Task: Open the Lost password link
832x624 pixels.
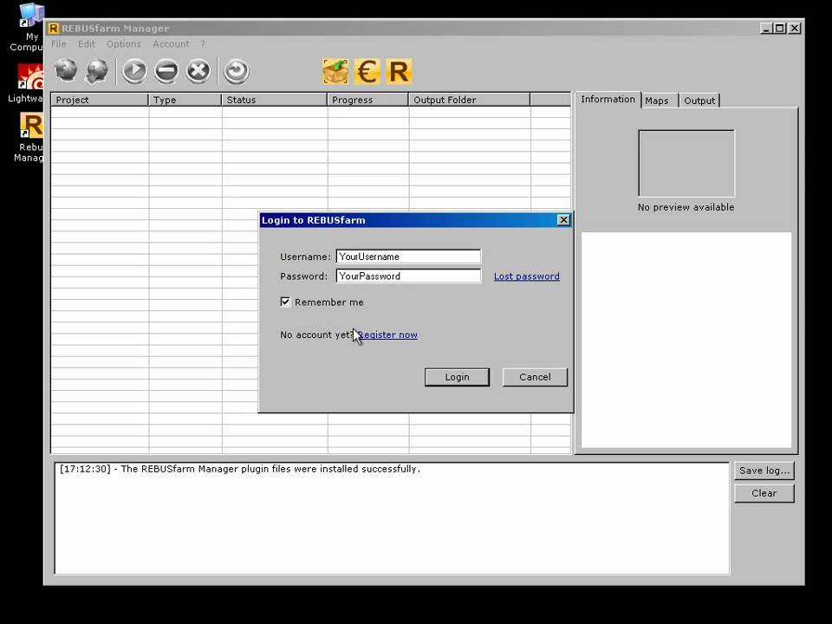Action: (527, 276)
